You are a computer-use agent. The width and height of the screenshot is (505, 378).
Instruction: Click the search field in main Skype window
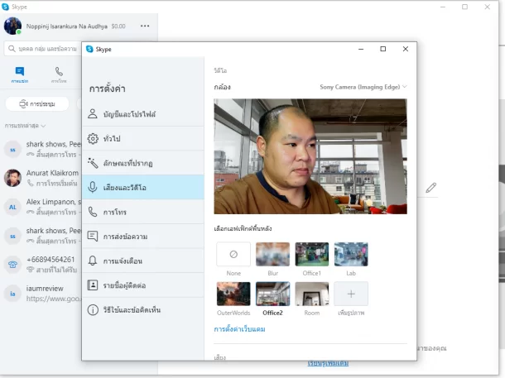pos(42,49)
